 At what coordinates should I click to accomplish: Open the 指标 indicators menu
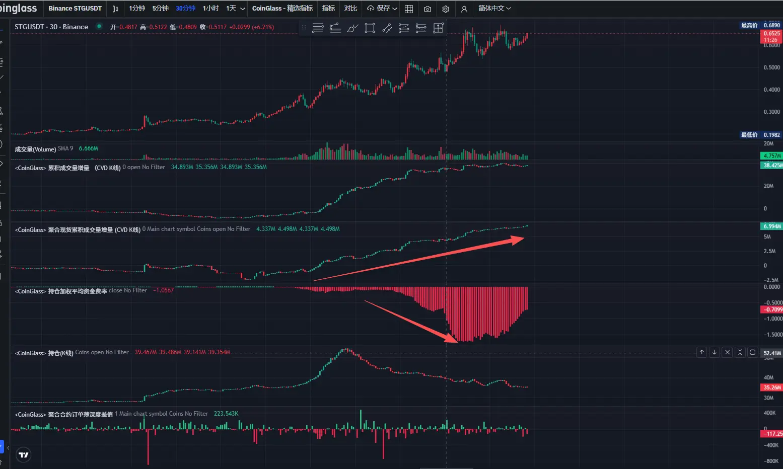[x=328, y=9]
